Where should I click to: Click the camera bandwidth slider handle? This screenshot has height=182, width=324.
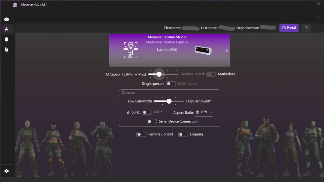(169, 101)
